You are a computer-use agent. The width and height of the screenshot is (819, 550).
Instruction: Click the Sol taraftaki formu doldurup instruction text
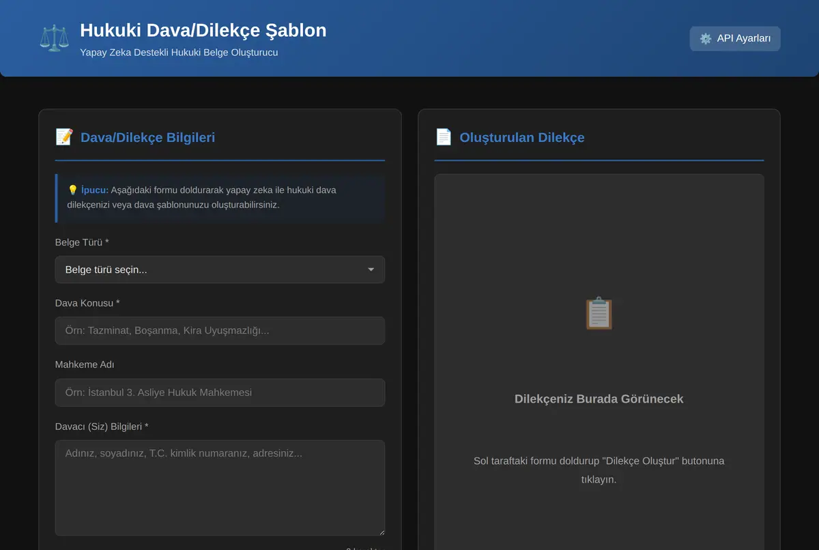pyautogui.click(x=599, y=470)
